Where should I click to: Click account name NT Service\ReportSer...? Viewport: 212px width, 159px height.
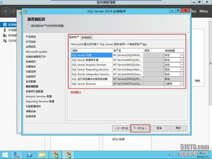128,70
